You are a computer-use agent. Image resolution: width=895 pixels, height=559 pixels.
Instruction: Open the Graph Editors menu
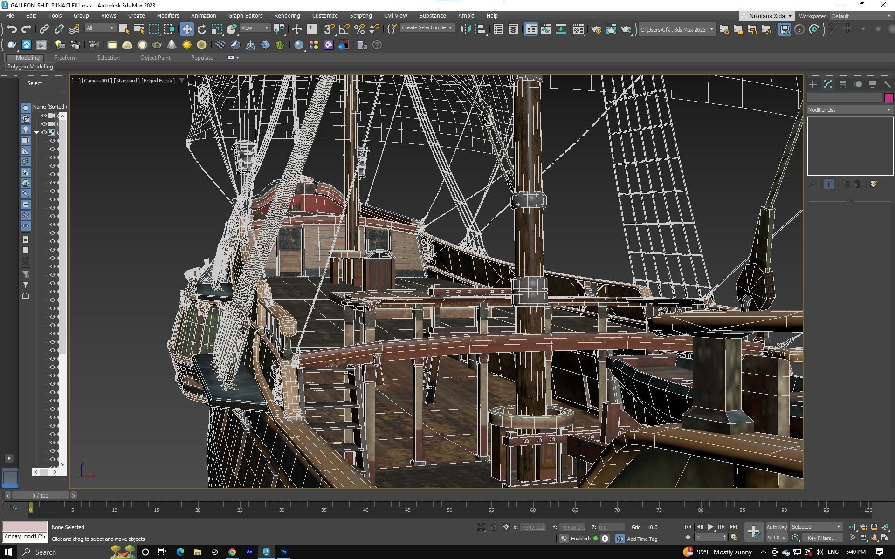coord(245,16)
